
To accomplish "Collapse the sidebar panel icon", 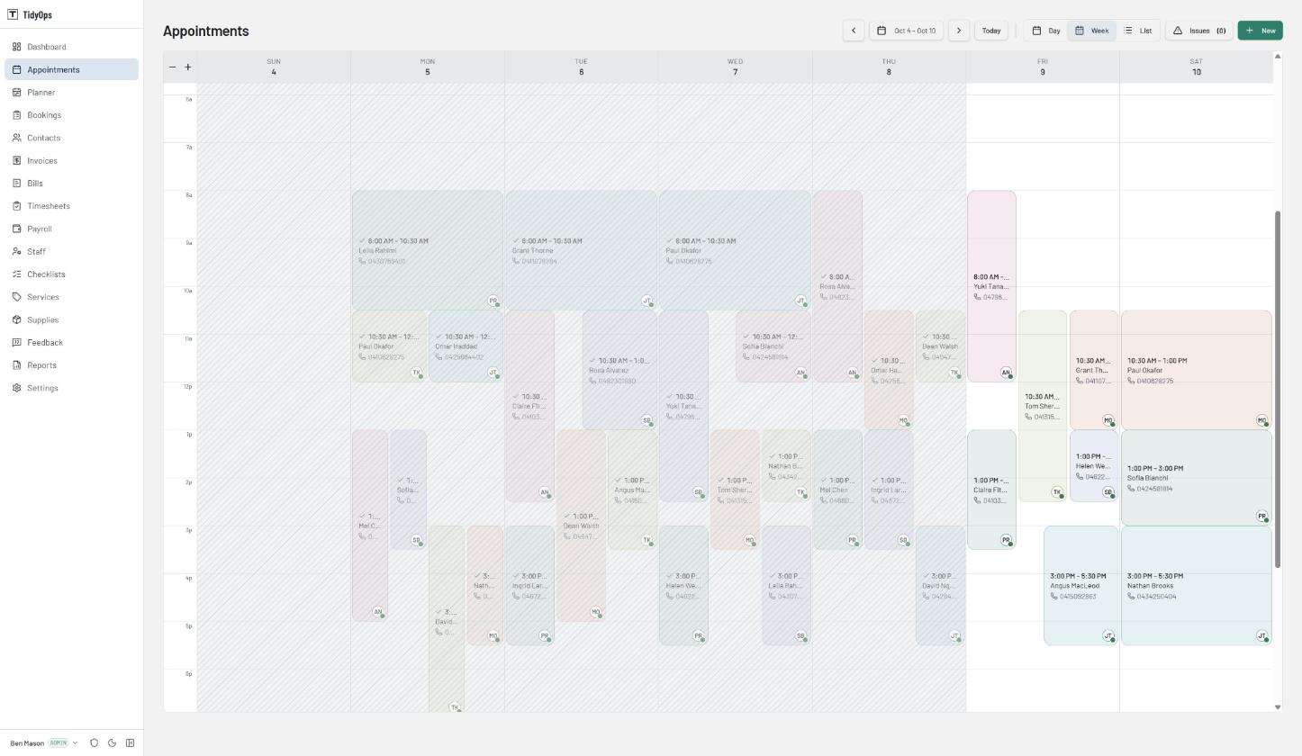I will click(130, 743).
